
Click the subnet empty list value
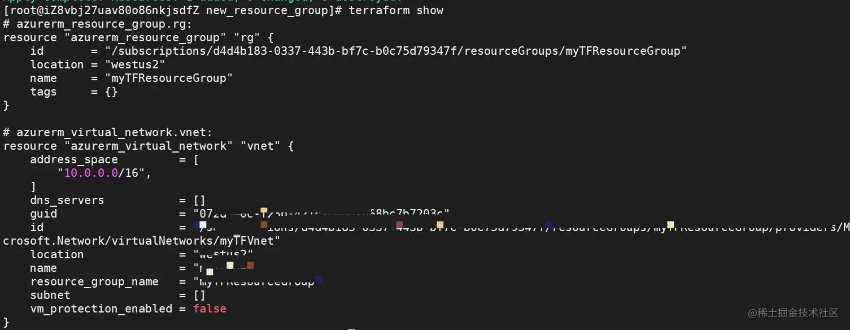(x=199, y=295)
